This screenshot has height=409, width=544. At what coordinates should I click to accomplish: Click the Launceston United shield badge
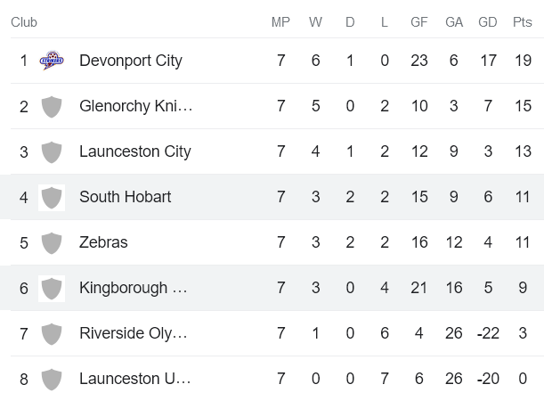[52, 379]
